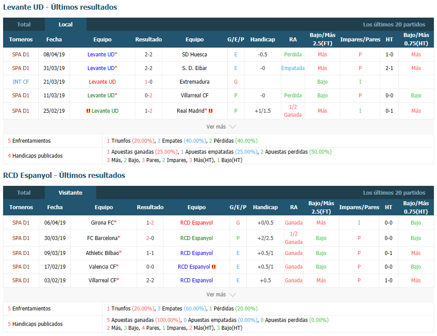Viewport: 437px width, 336px height.
Task: Click the 0-2 result in Levante's Villarreal CF row
Action: click(149, 96)
